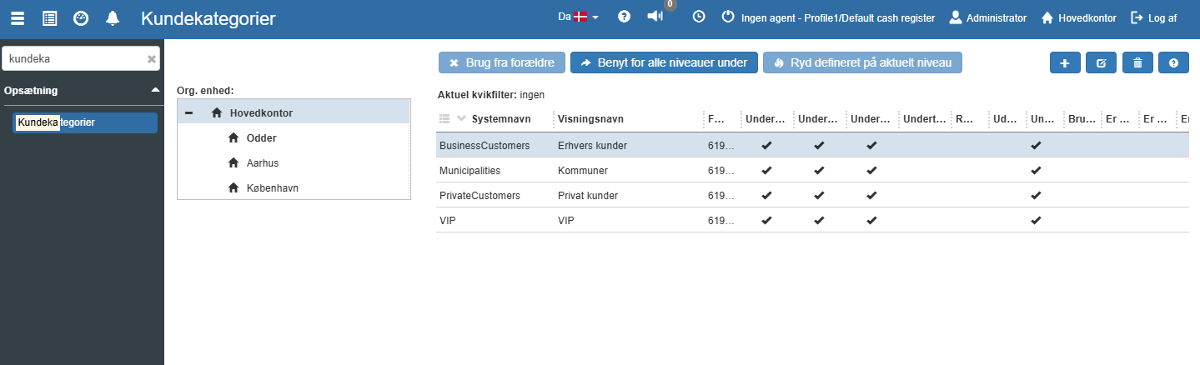
Task: Add a new customer category with plus button
Action: (1065, 62)
